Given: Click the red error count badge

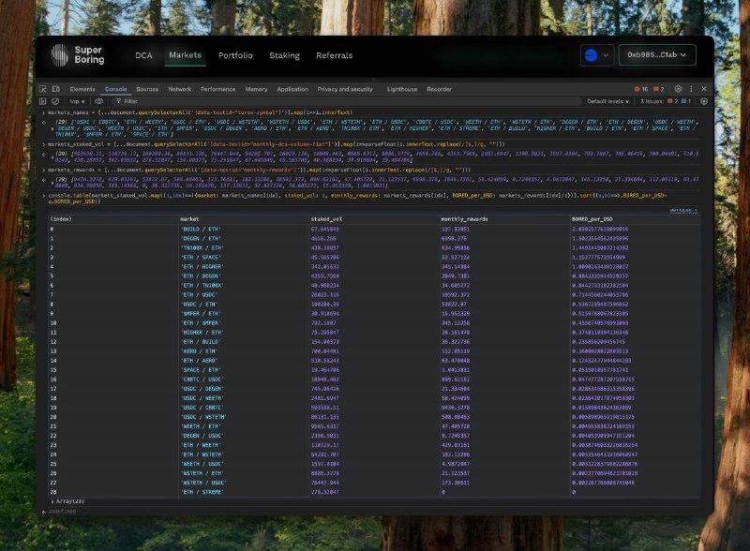Looking at the screenshot, I should click(x=641, y=89).
